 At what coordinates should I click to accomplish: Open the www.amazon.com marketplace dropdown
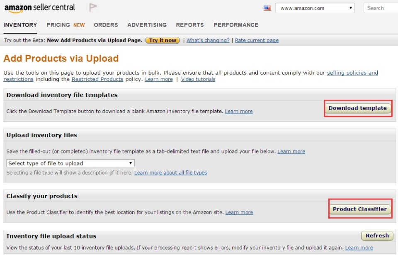click(x=315, y=8)
